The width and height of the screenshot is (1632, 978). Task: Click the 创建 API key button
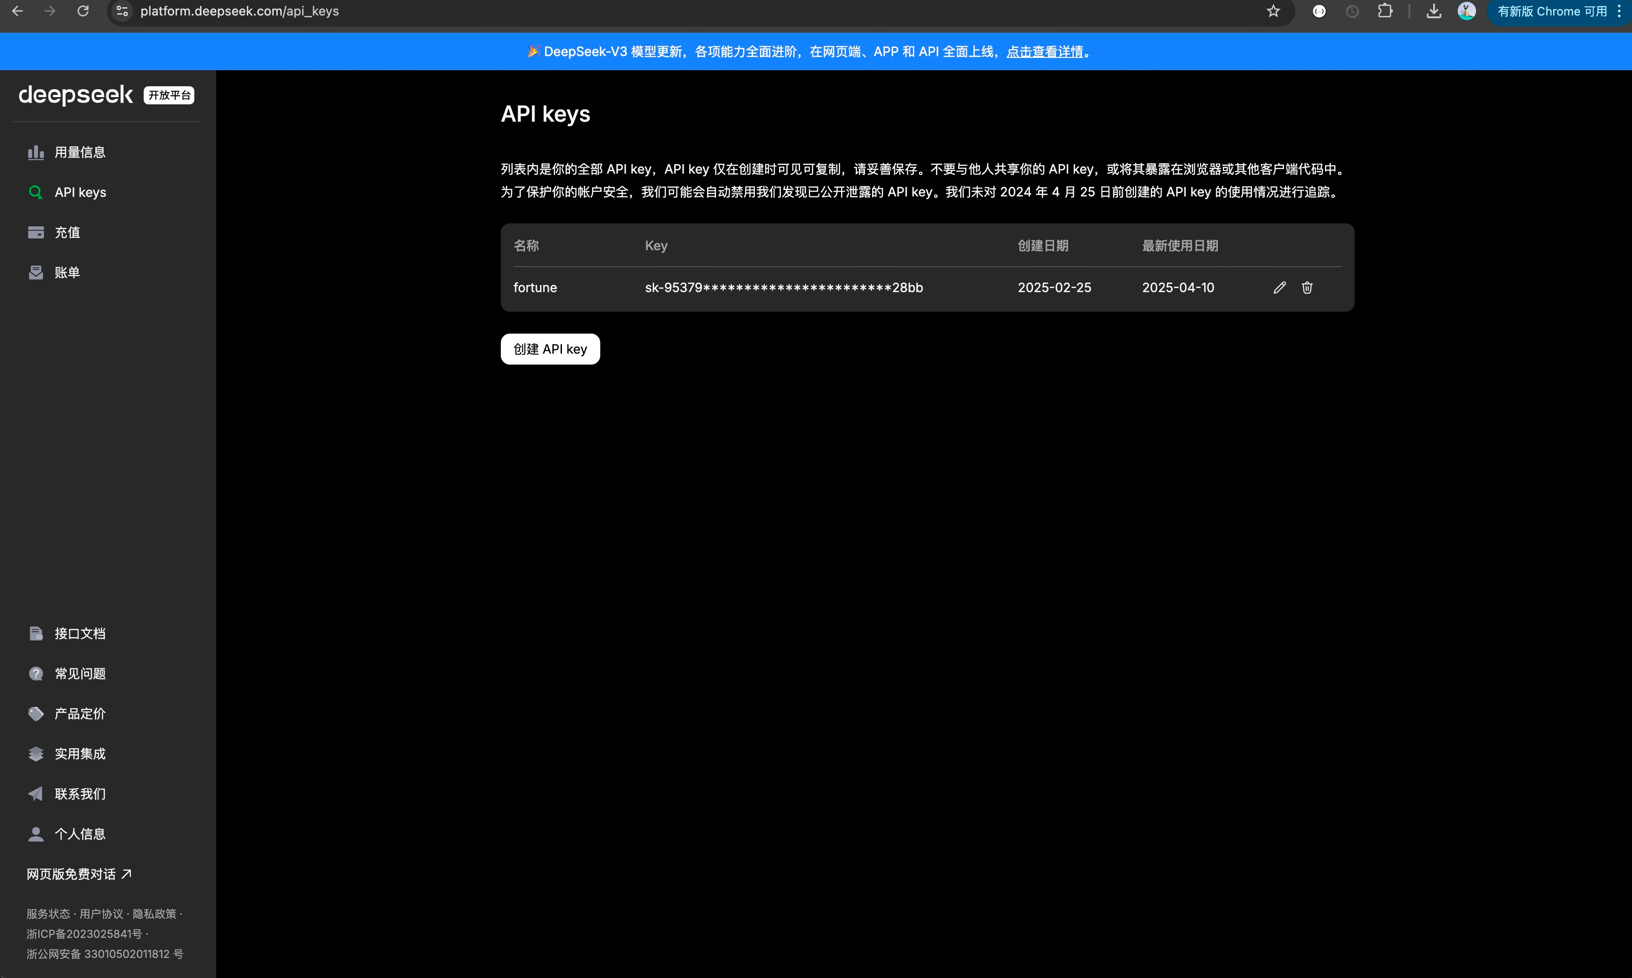(550, 349)
